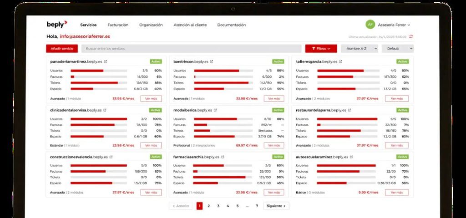Open external link icon for panaderiamartinez.beply.es
The image size is (466, 218).
point(106,62)
